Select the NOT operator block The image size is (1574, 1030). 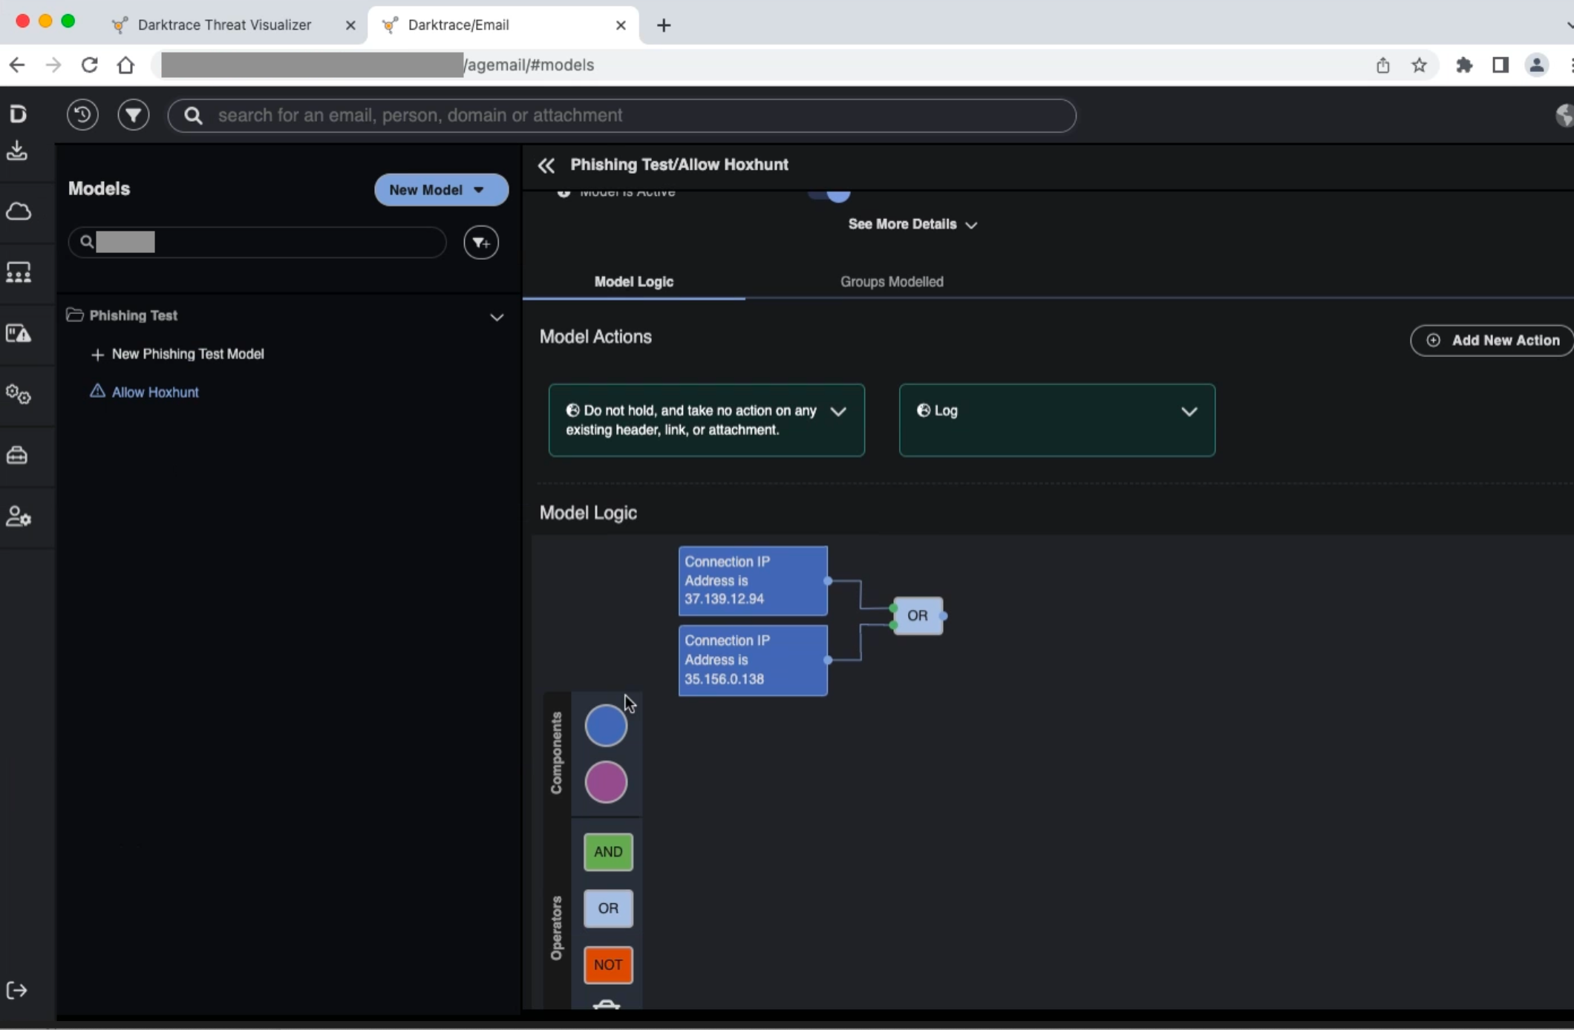coord(608,965)
